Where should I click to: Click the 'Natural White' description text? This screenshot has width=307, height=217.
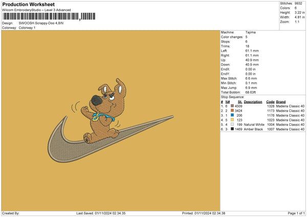point(254,124)
